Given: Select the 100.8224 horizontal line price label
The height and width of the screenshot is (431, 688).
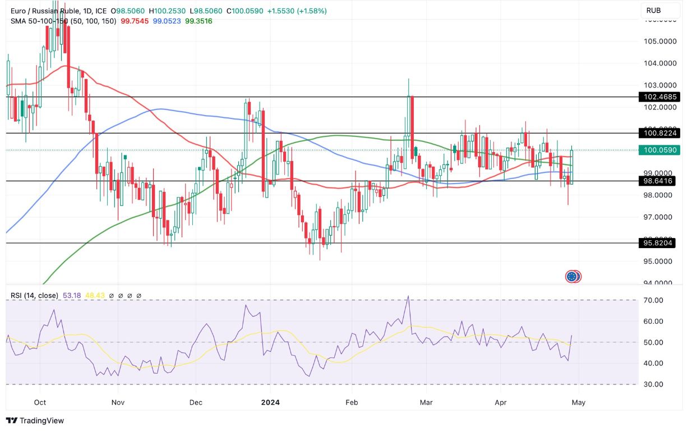Looking at the screenshot, I should tap(658, 133).
